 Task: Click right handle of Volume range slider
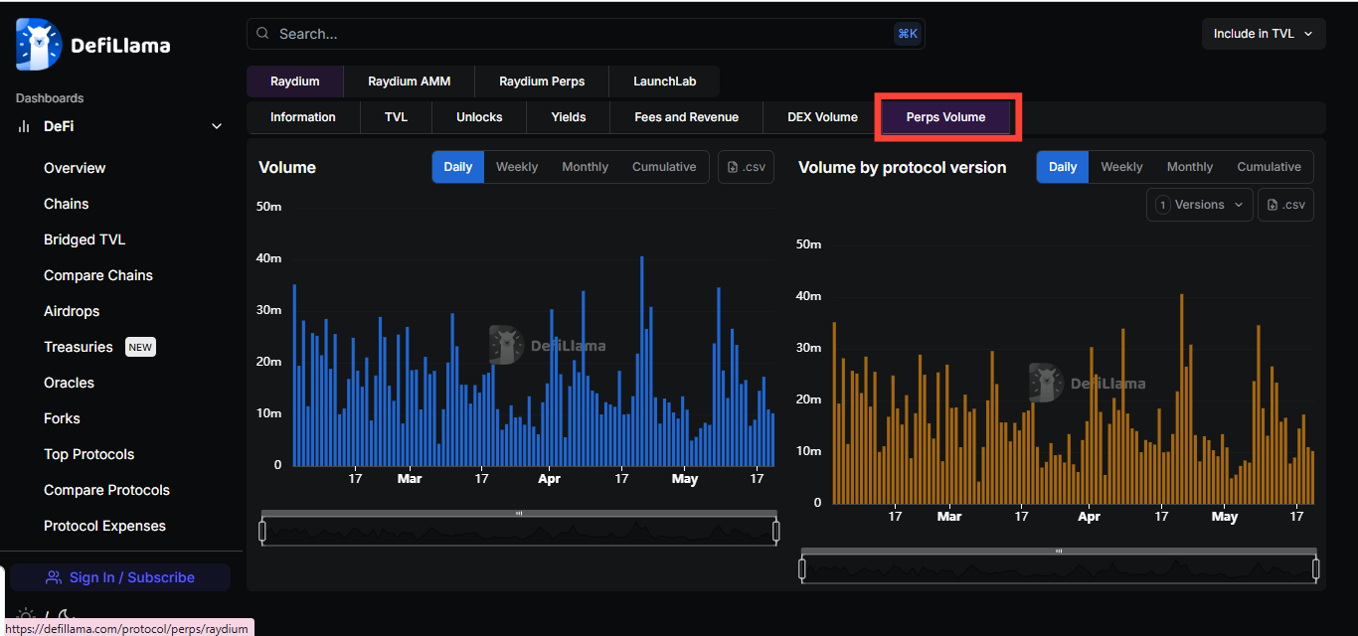(x=776, y=532)
